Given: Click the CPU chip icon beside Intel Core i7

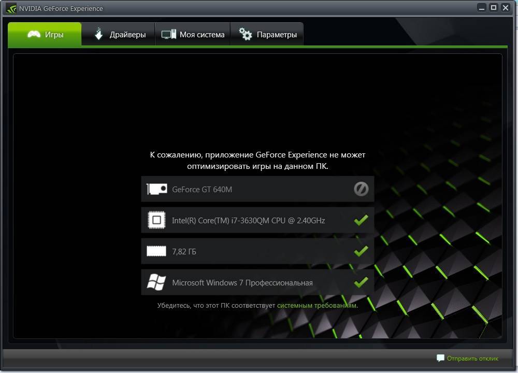Looking at the screenshot, I should click(157, 220).
